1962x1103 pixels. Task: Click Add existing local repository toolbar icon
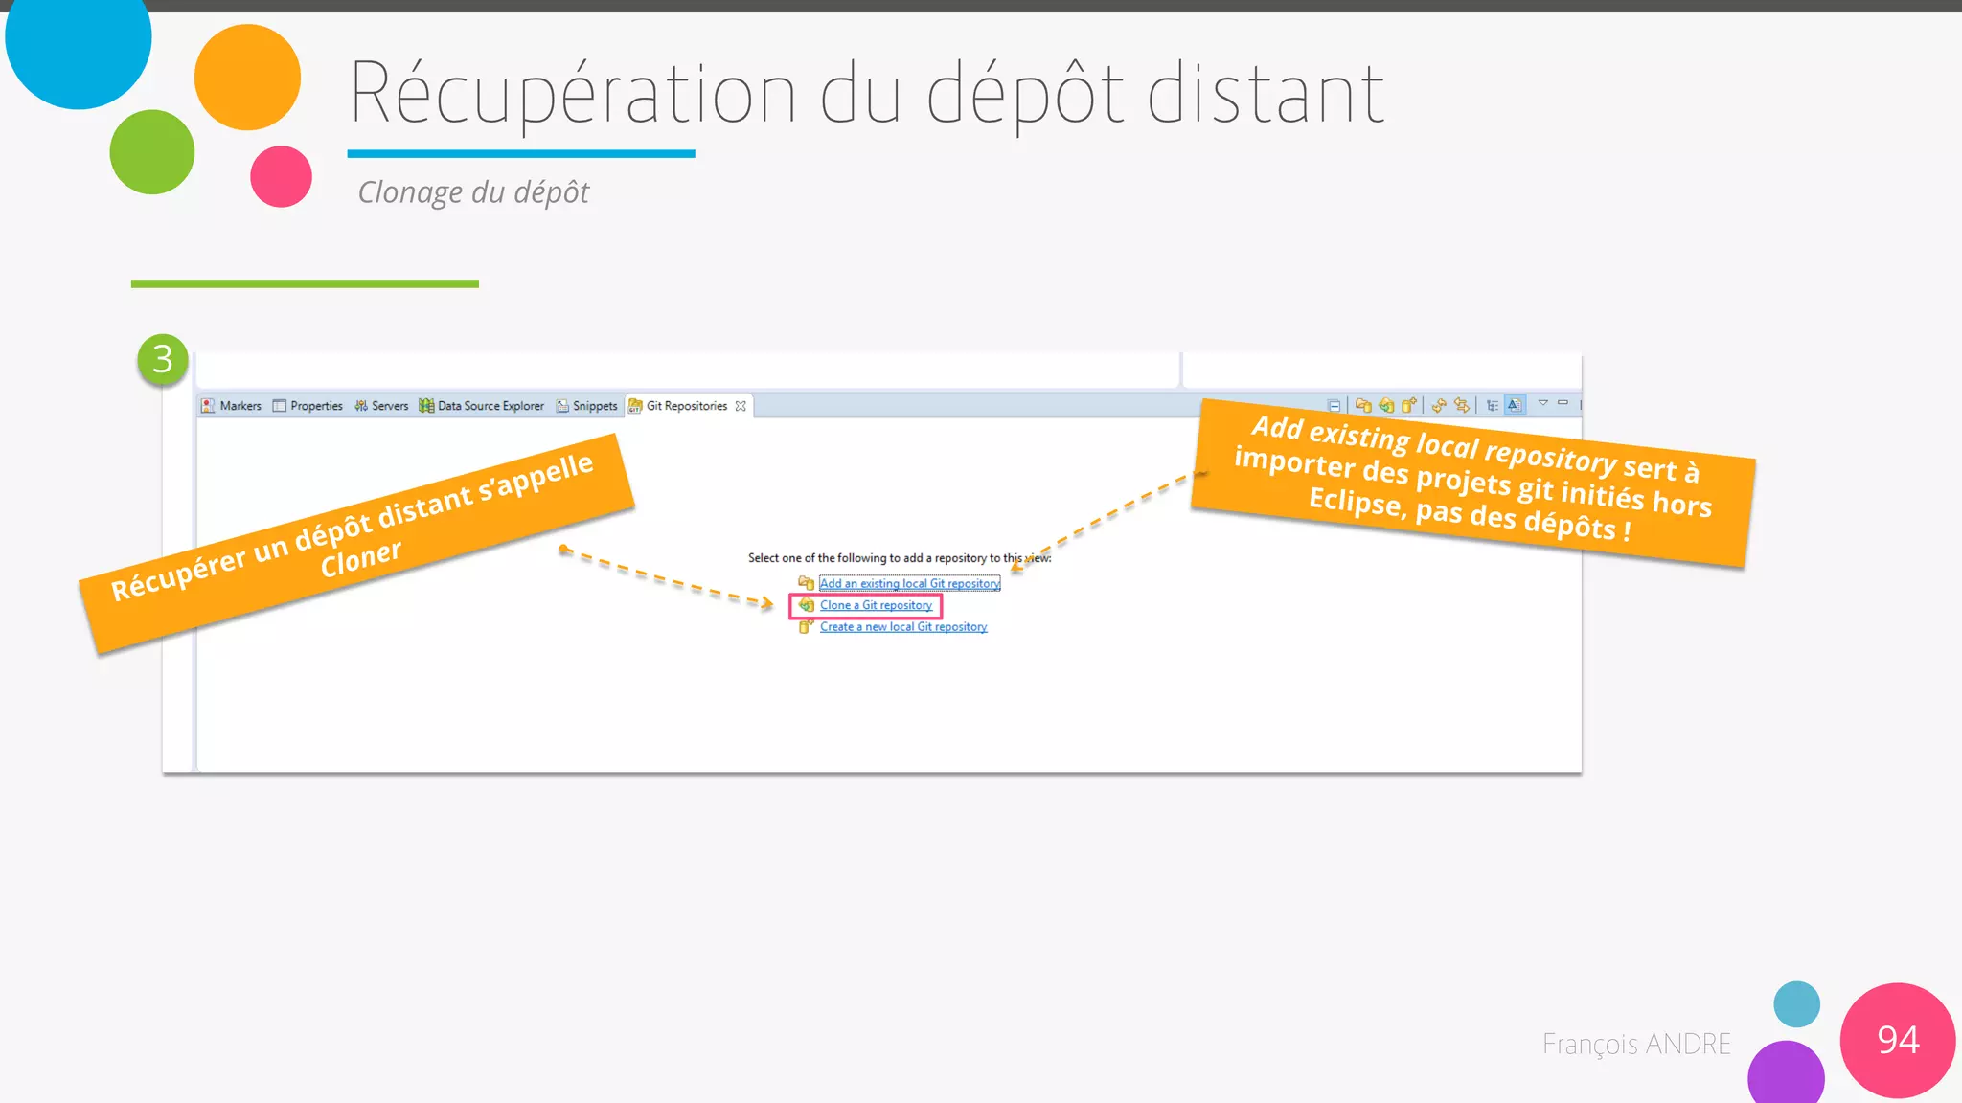(x=1363, y=405)
